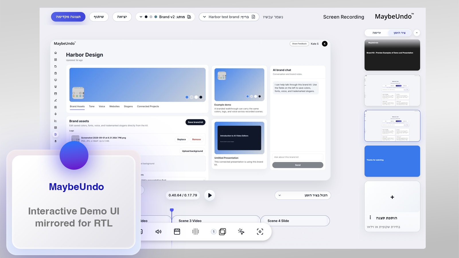Go to the Slogans tab
The image size is (459, 258).
point(128,106)
